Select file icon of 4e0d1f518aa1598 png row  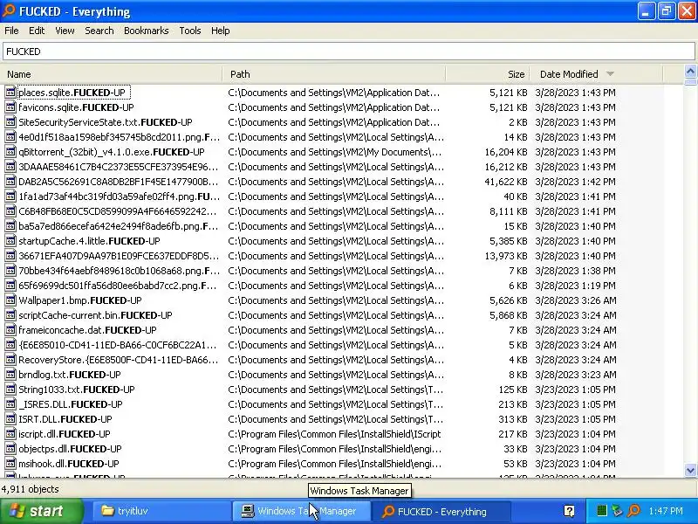pyautogui.click(x=10, y=137)
